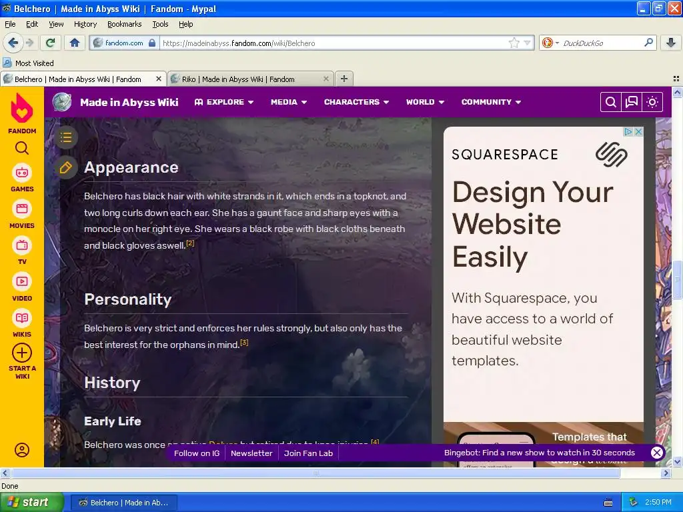Open the Games section in Fandom sidebar
The width and height of the screenshot is (683, 512).
point(22,179)
